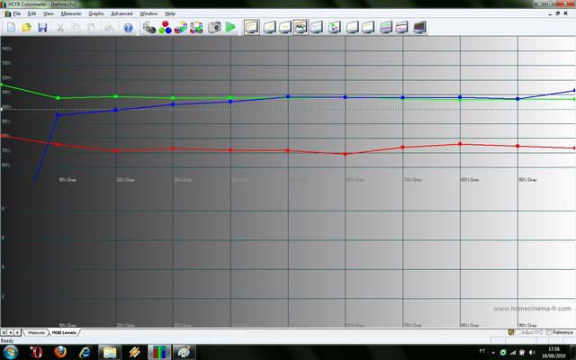Open the Measures menu

click(x=71, y=13)
